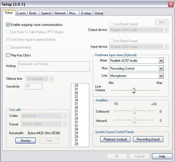Click the Monitor button

coord(25,140)
